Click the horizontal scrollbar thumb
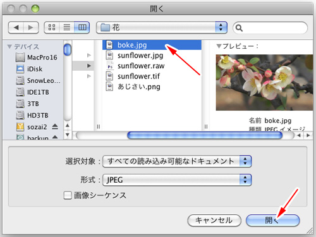The image size is (316, 237). (205, 135)
